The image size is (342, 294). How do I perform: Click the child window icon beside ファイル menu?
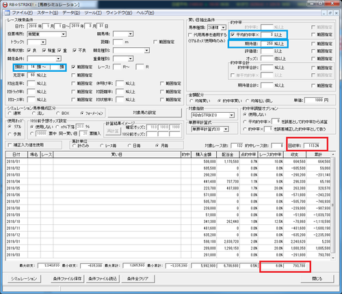8,13
